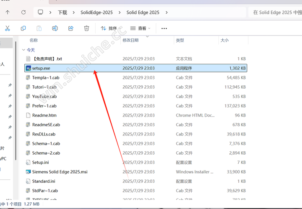Click the Cut scissors icon

tap(7, 28)
